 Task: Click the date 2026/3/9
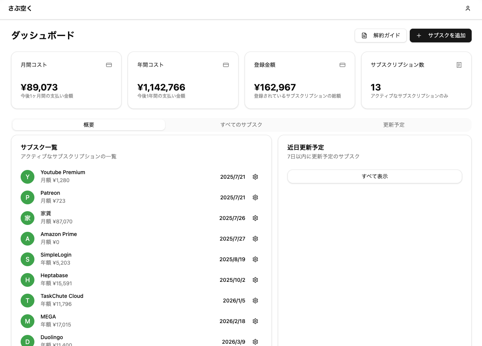pyautogui.click(x=234, y=342)
